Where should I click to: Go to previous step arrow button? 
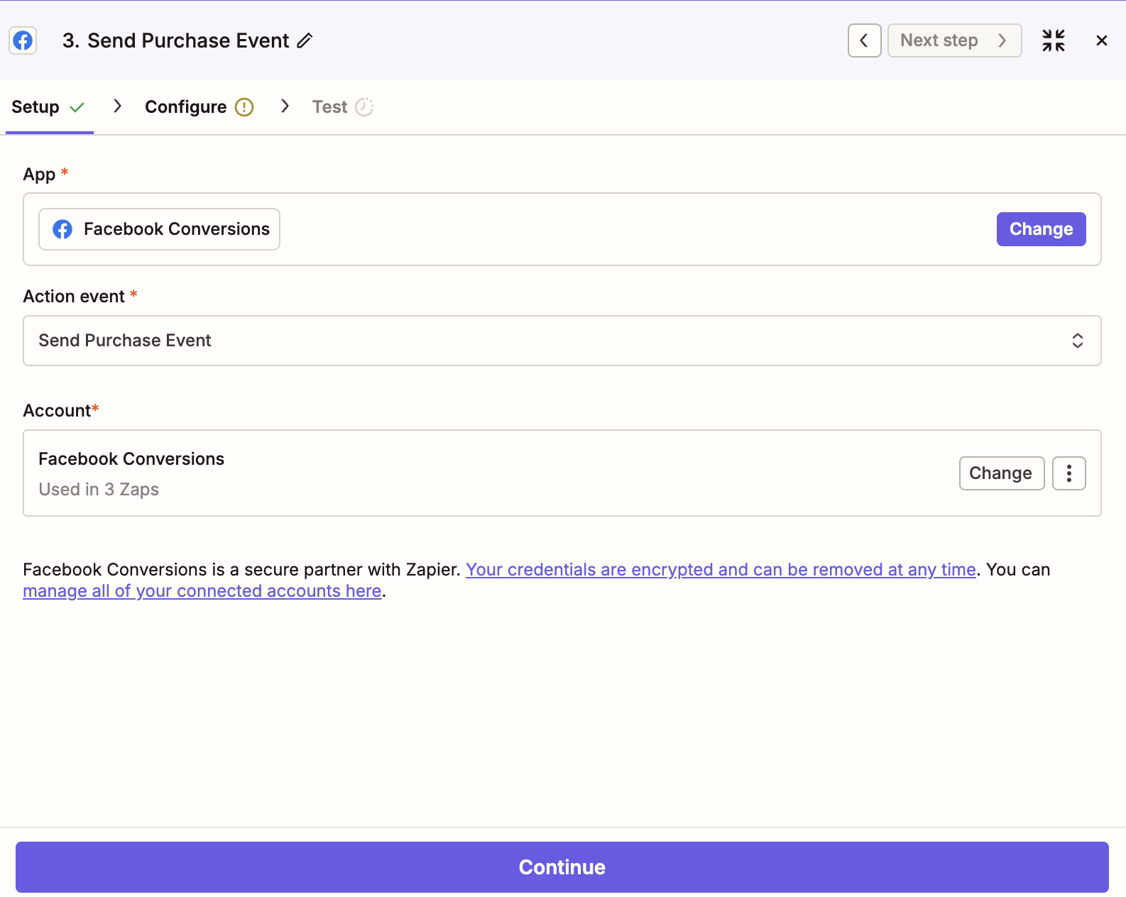click(x=864, y=40)
